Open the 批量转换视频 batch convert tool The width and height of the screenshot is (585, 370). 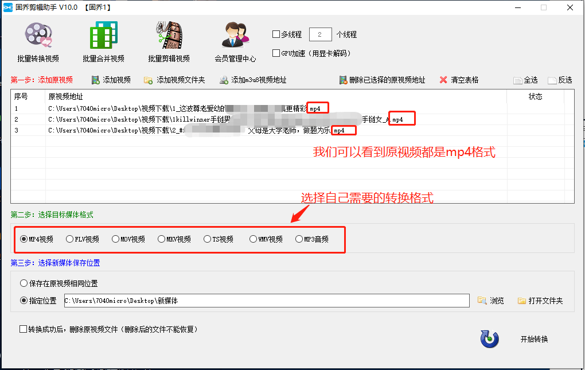pyautogui.click(x=38, y=41)
